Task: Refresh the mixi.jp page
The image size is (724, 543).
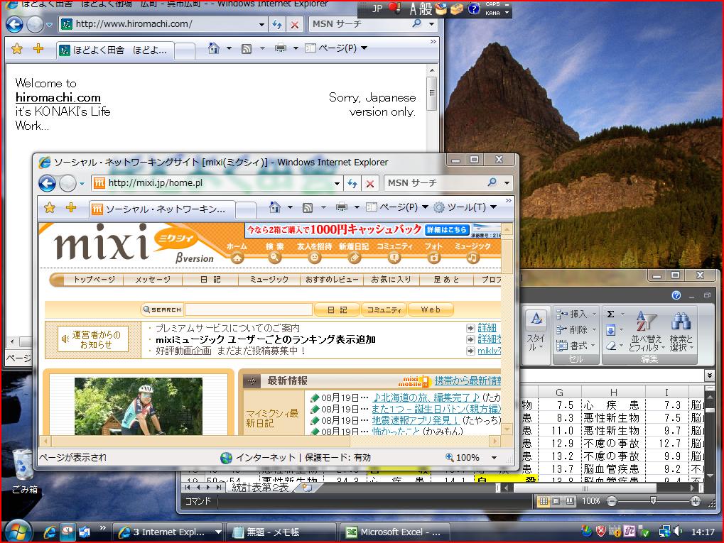Action: point(352,183)
